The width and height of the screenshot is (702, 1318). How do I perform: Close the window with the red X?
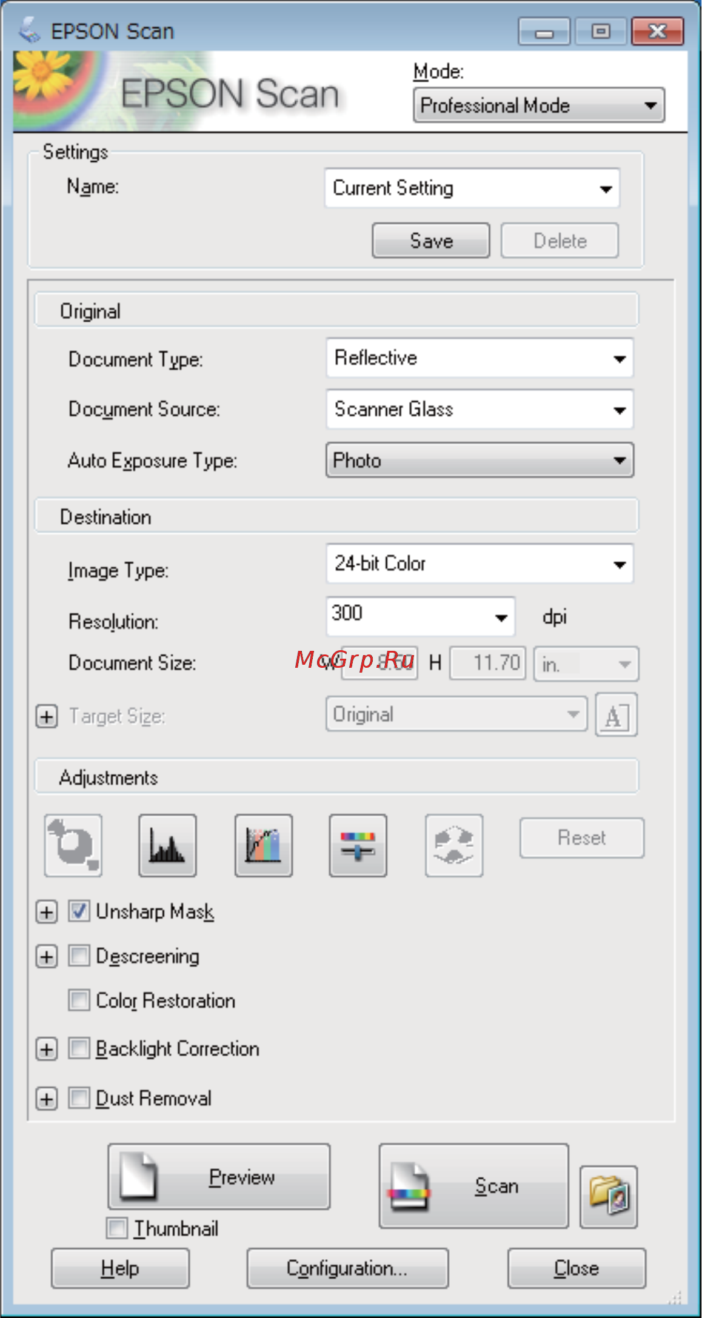coord(658,31)
